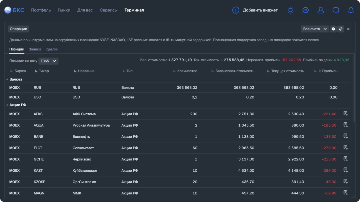The image size is (360, 202).
Task: Sort by the Н.Прибыль column
Action: pyautogui.click(x=326, y=71)
